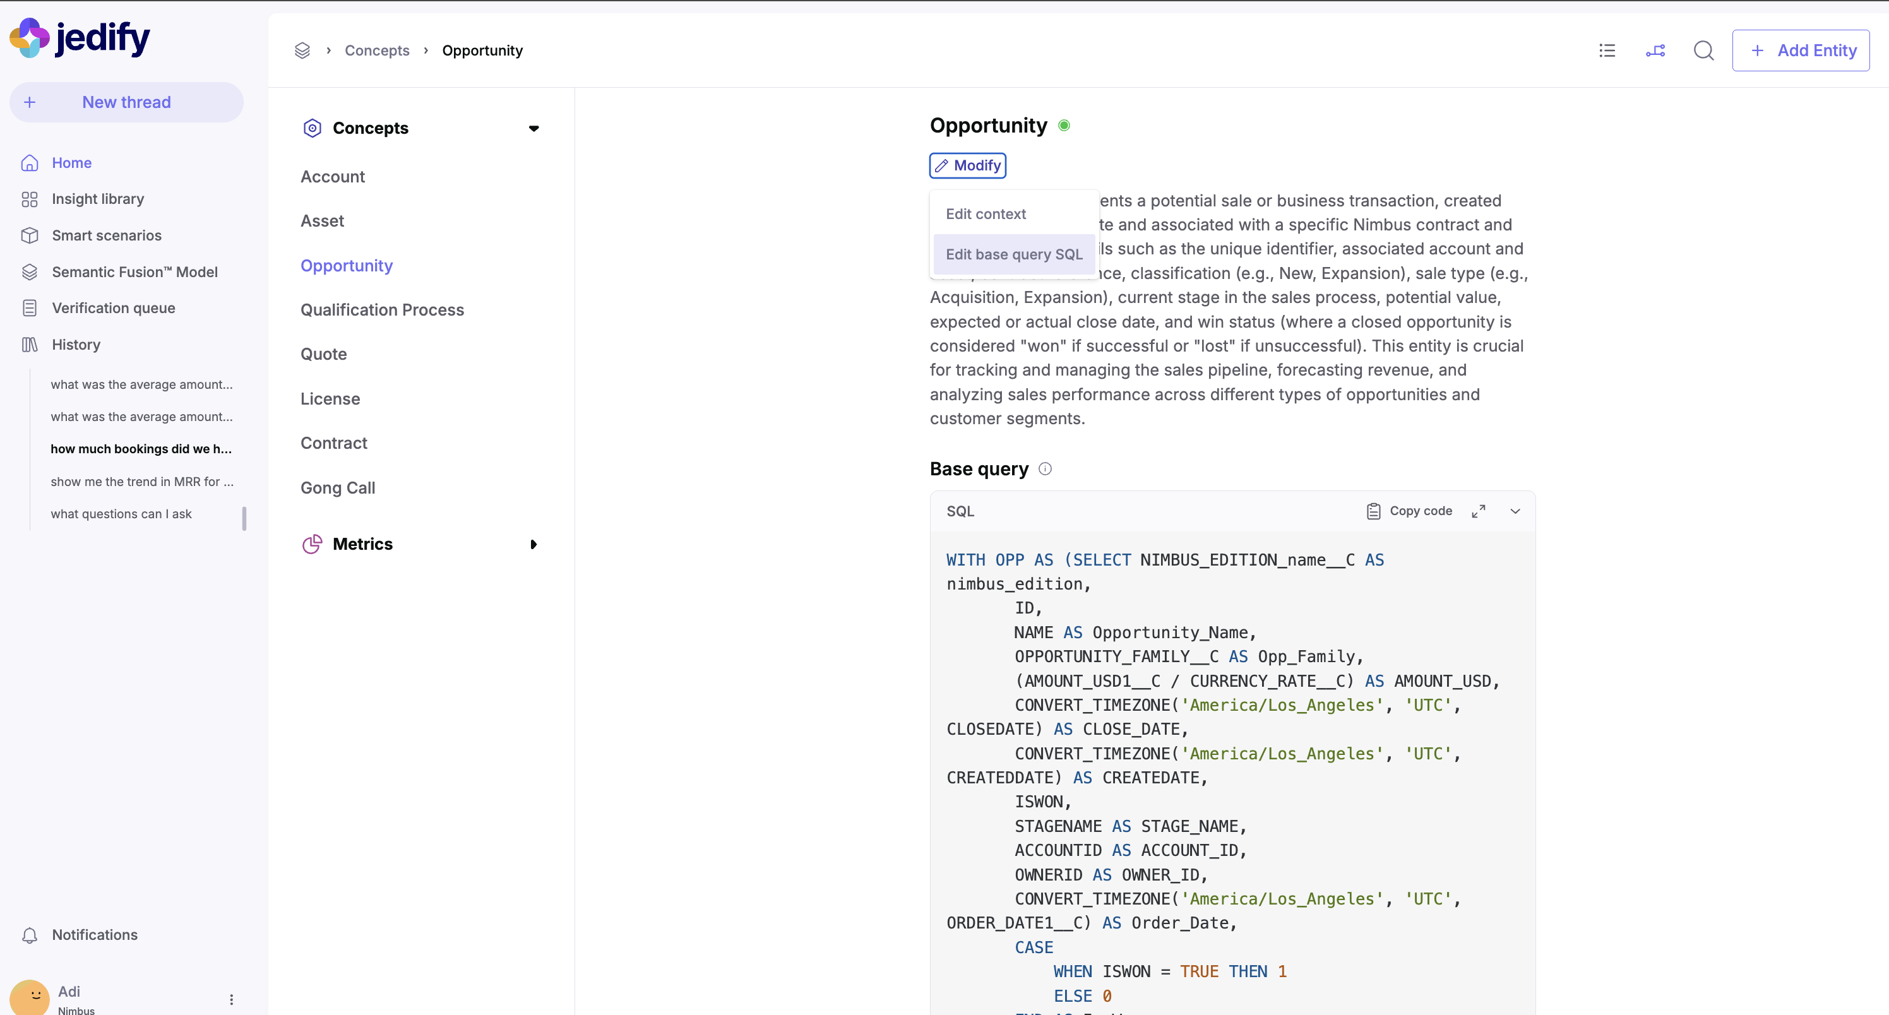The image size is (1889, 1015).
Task: Start a New thread
Action: [126, 103]
